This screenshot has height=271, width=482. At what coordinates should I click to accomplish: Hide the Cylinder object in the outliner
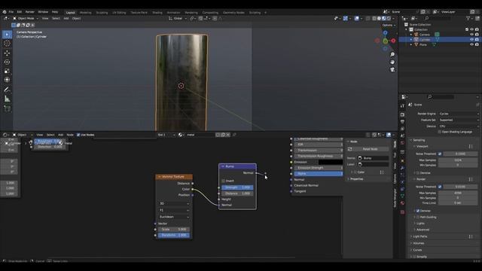(x=472, y=40)
